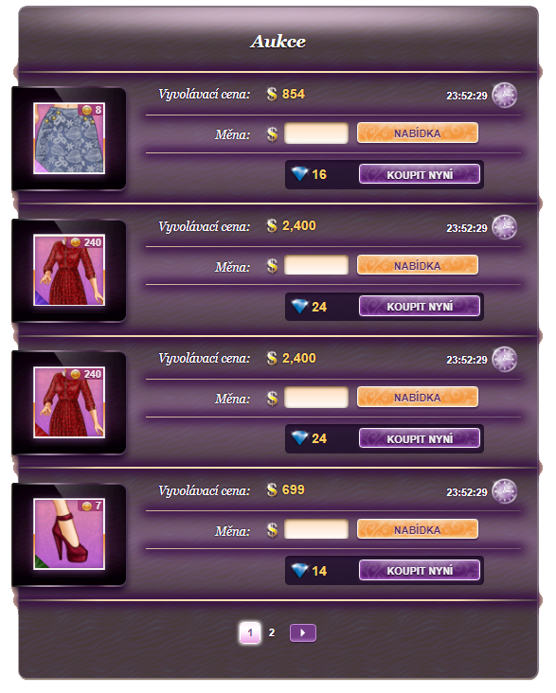
Task: Select page 1 in pagination
Action: 250,633
